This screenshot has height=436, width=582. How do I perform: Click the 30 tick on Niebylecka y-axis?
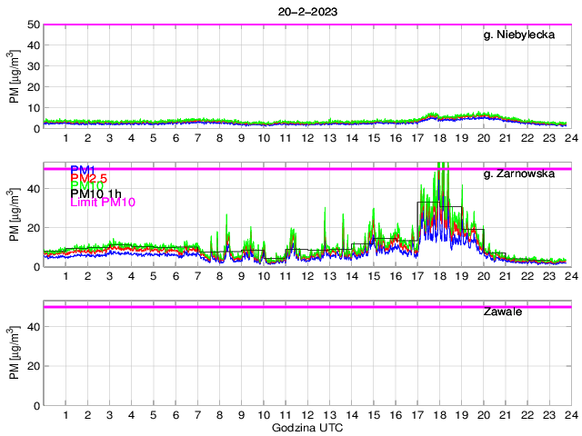(32, 66)
